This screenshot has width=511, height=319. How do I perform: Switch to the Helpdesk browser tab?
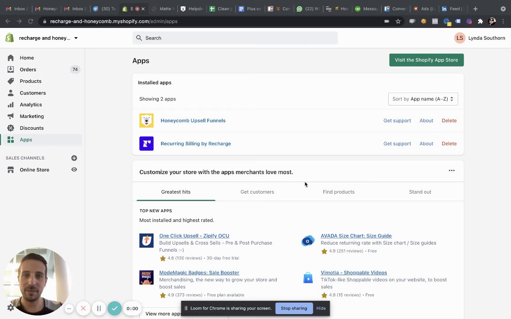click(x=192, y=9)
